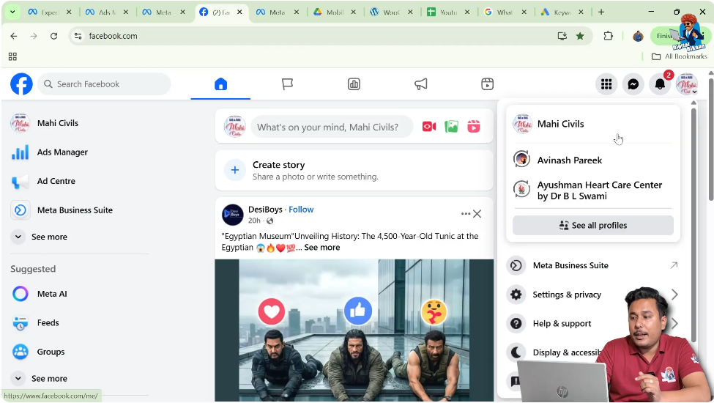714x403 pixels.
Task: Add Photo/video from composer
Action: [451, 127]
